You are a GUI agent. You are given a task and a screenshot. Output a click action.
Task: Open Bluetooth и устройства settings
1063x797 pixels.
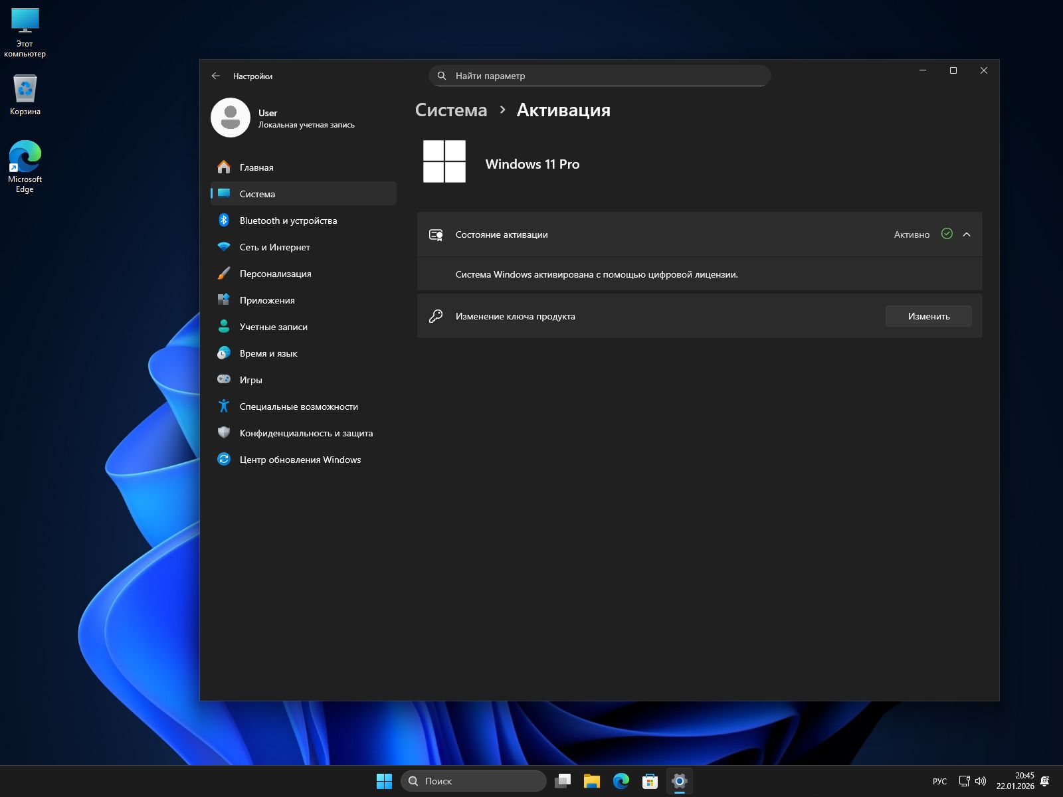(x=288, y=221)
